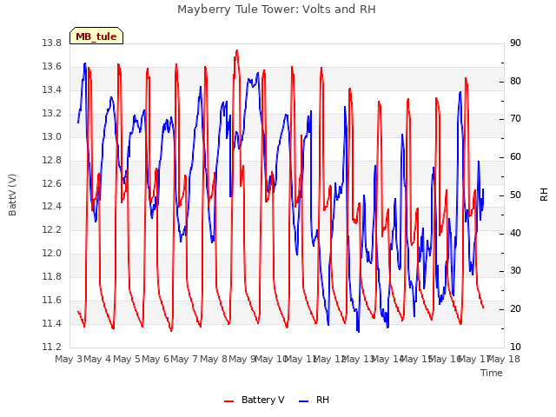
Task: Click the Time axis label
Action: pos(492,373)
